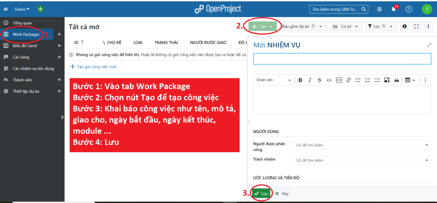Go to Biểu đồ Gantt menu item
The image size is (437, 203).
coord(24,46)
